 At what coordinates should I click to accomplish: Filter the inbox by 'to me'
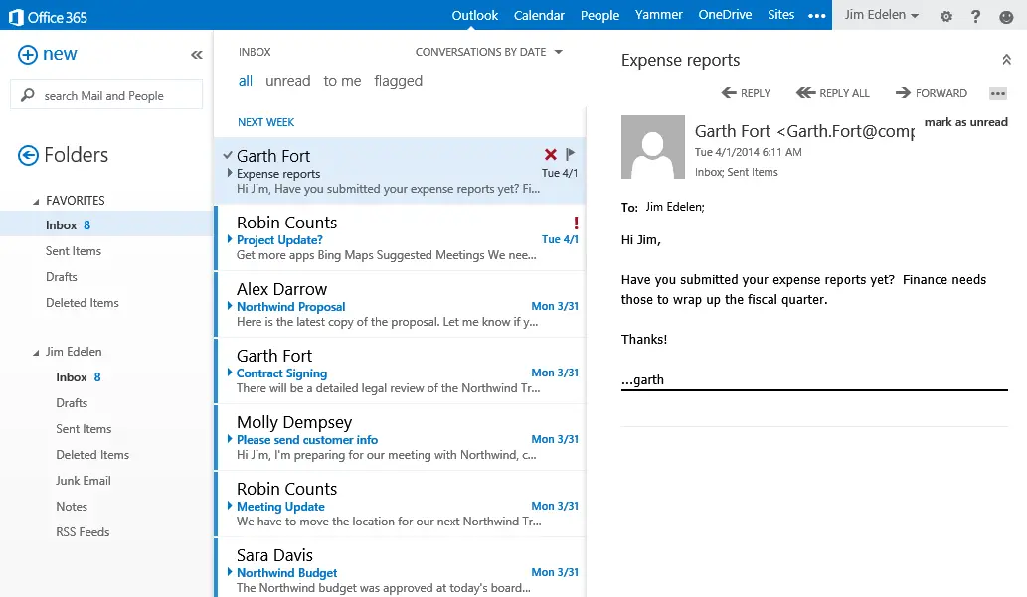(343, 81)
